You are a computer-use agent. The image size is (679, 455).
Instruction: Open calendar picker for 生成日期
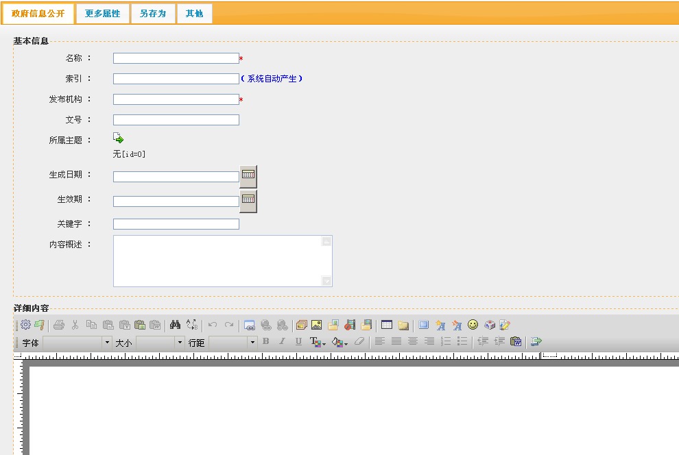[248, 175]
